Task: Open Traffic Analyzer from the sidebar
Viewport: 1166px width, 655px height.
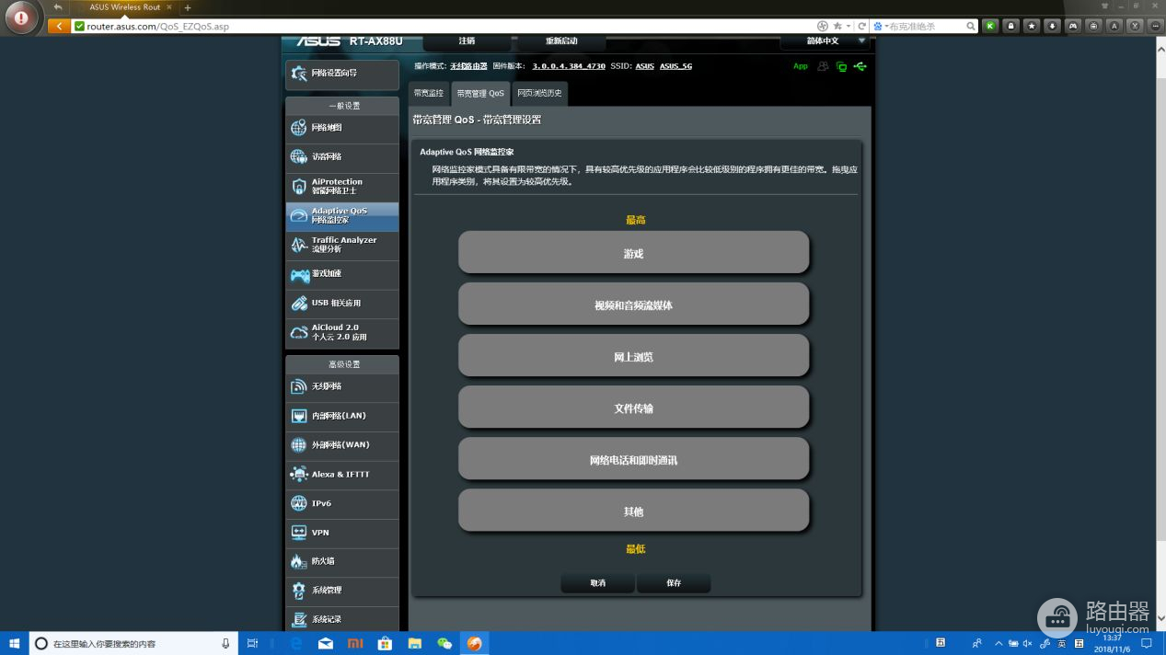Action: (x=341, y=245)
